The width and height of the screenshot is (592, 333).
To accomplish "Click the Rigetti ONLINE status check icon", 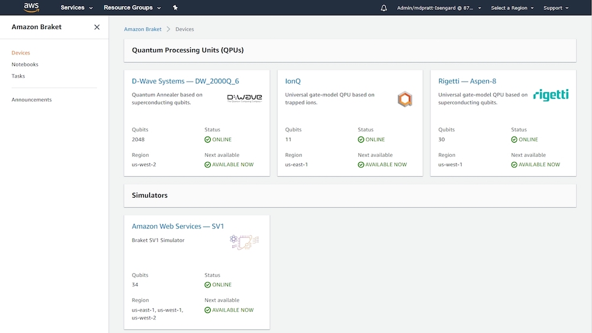I will (x=514, y=140).
